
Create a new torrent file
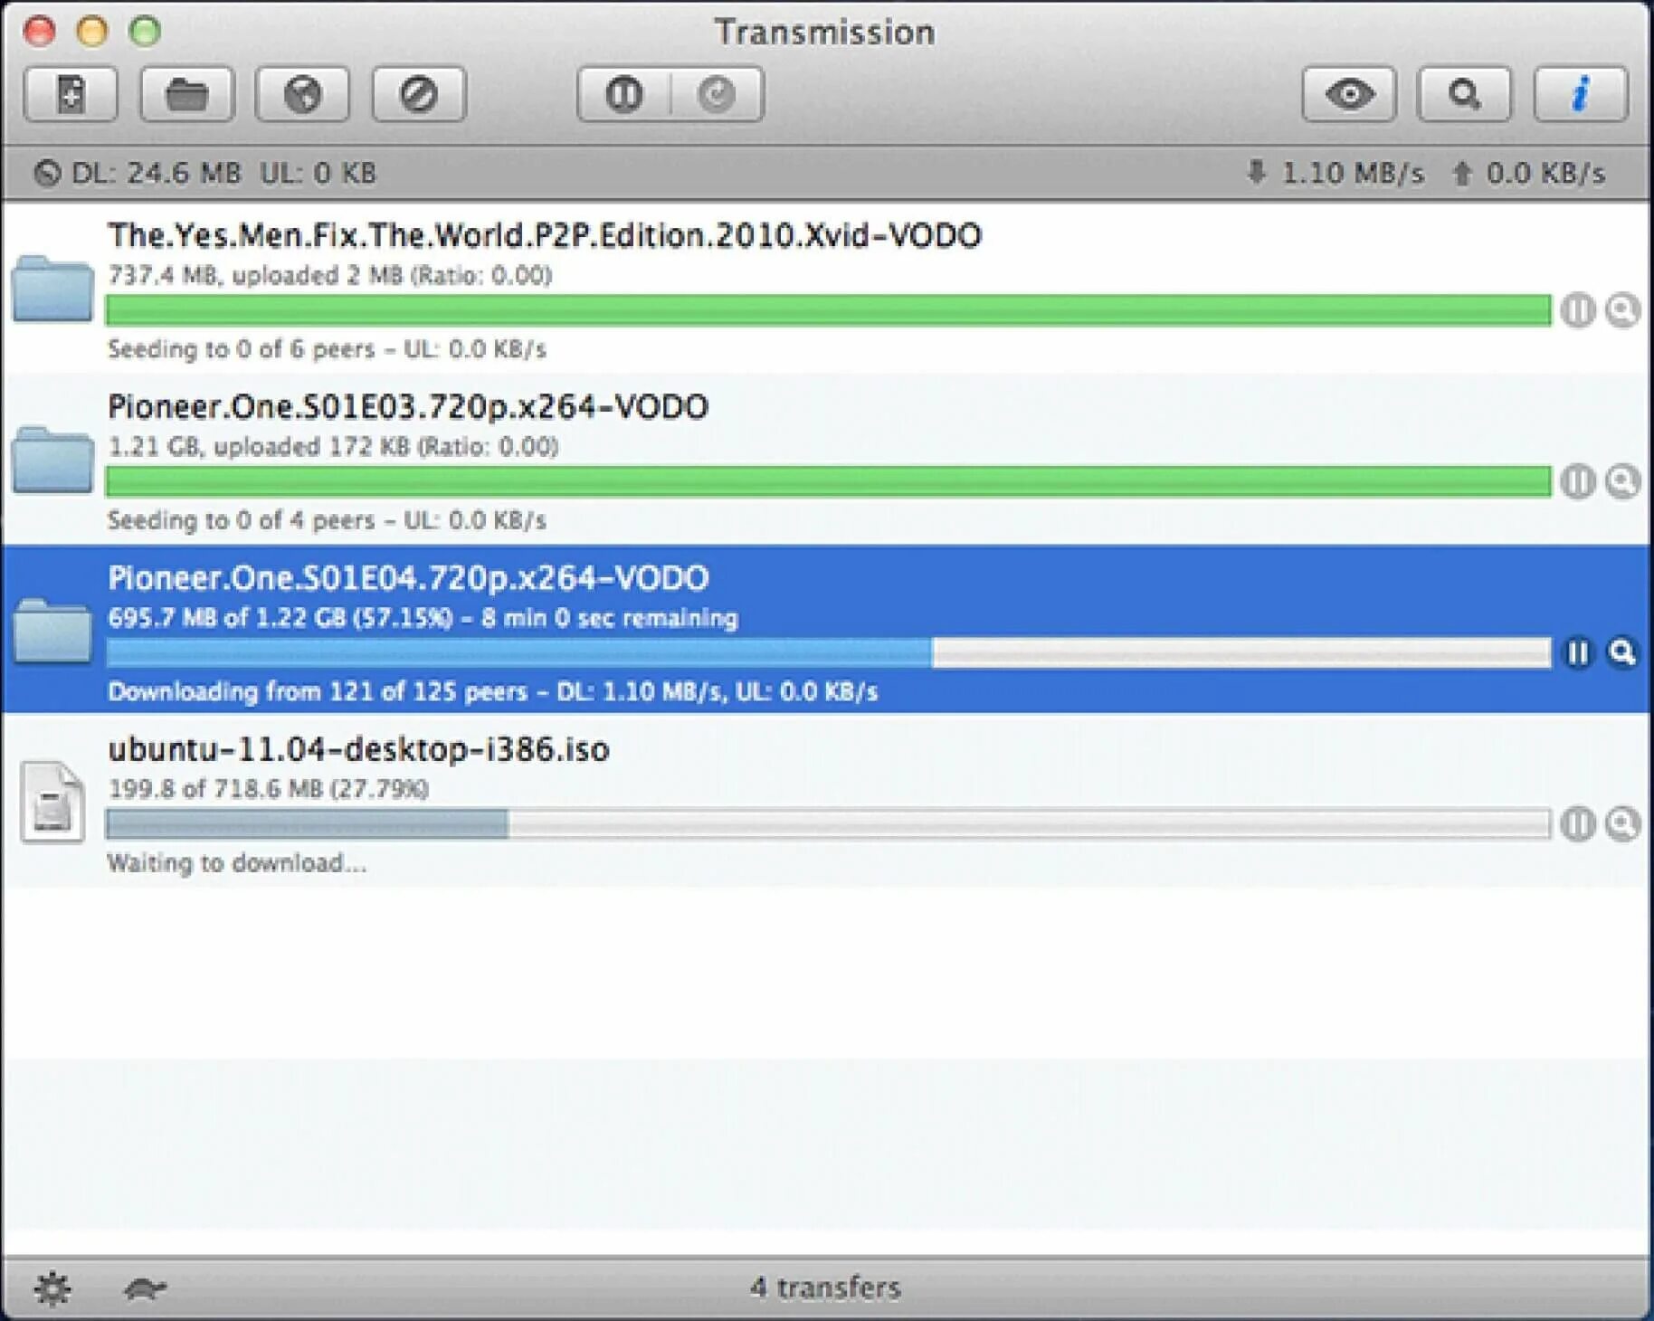pyautogui.click(x=70, y=93)
